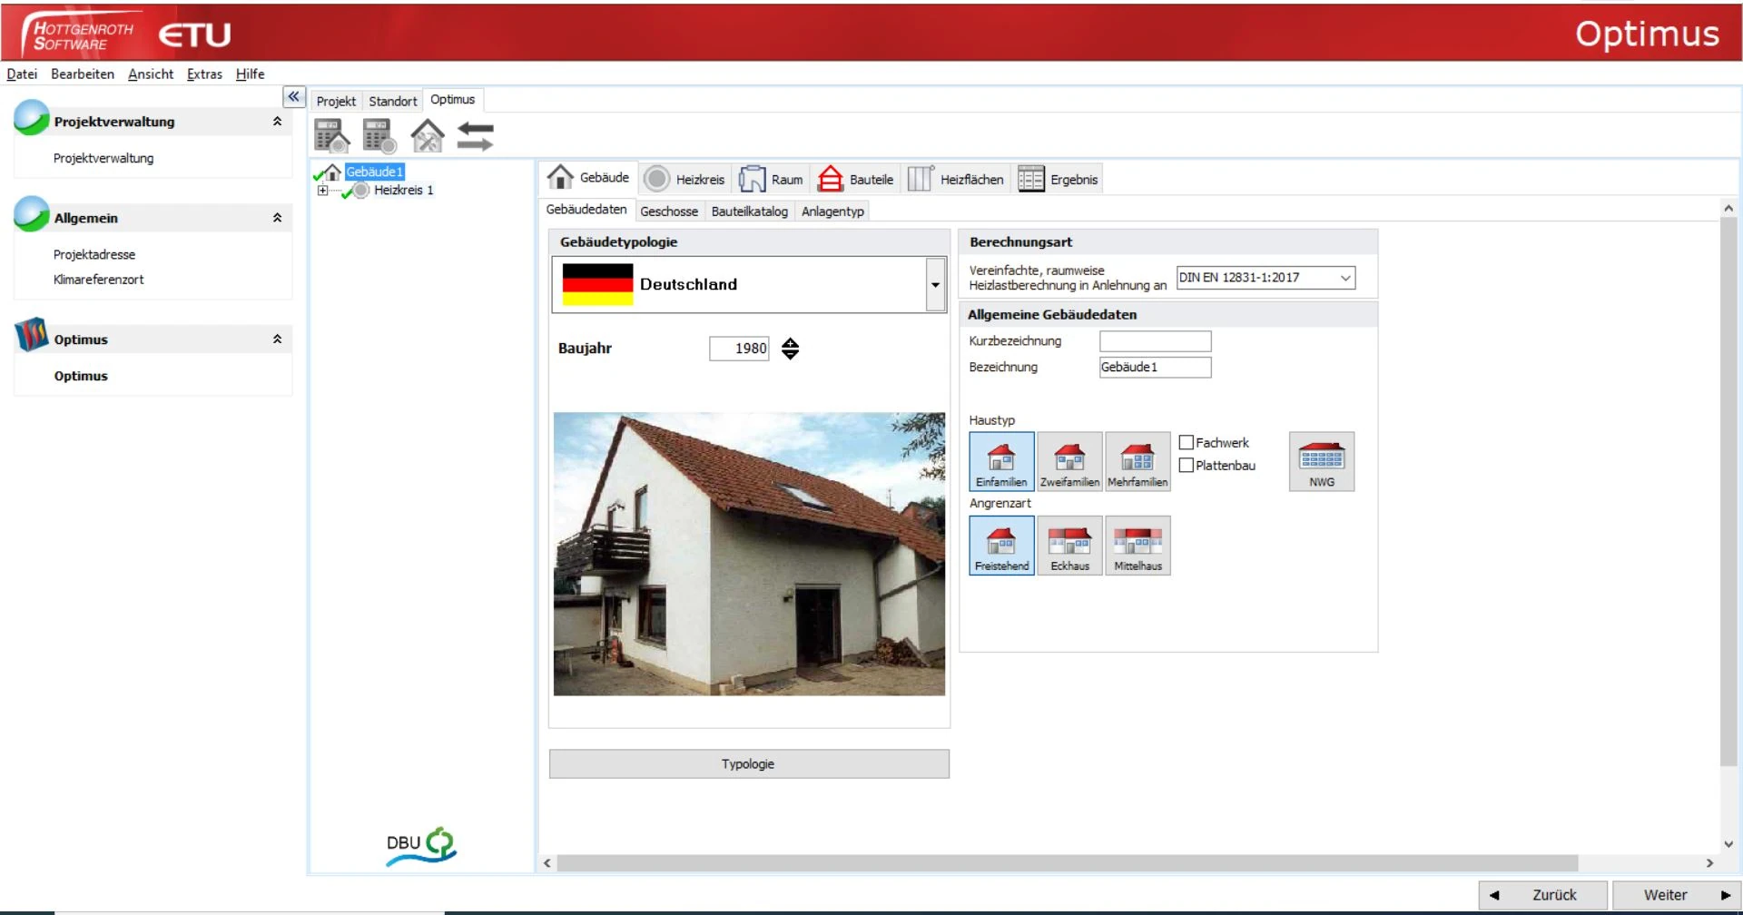Select the Mehrfamilien house type icon
Screen dimensions: 1743x915
(x=1137, y=462)
